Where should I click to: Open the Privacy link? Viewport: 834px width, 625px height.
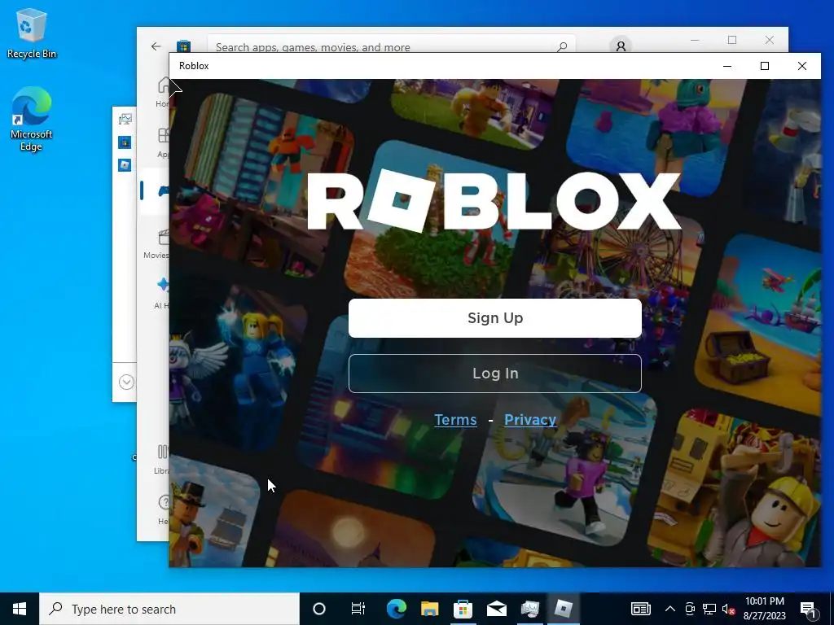(x=530, y=419)
